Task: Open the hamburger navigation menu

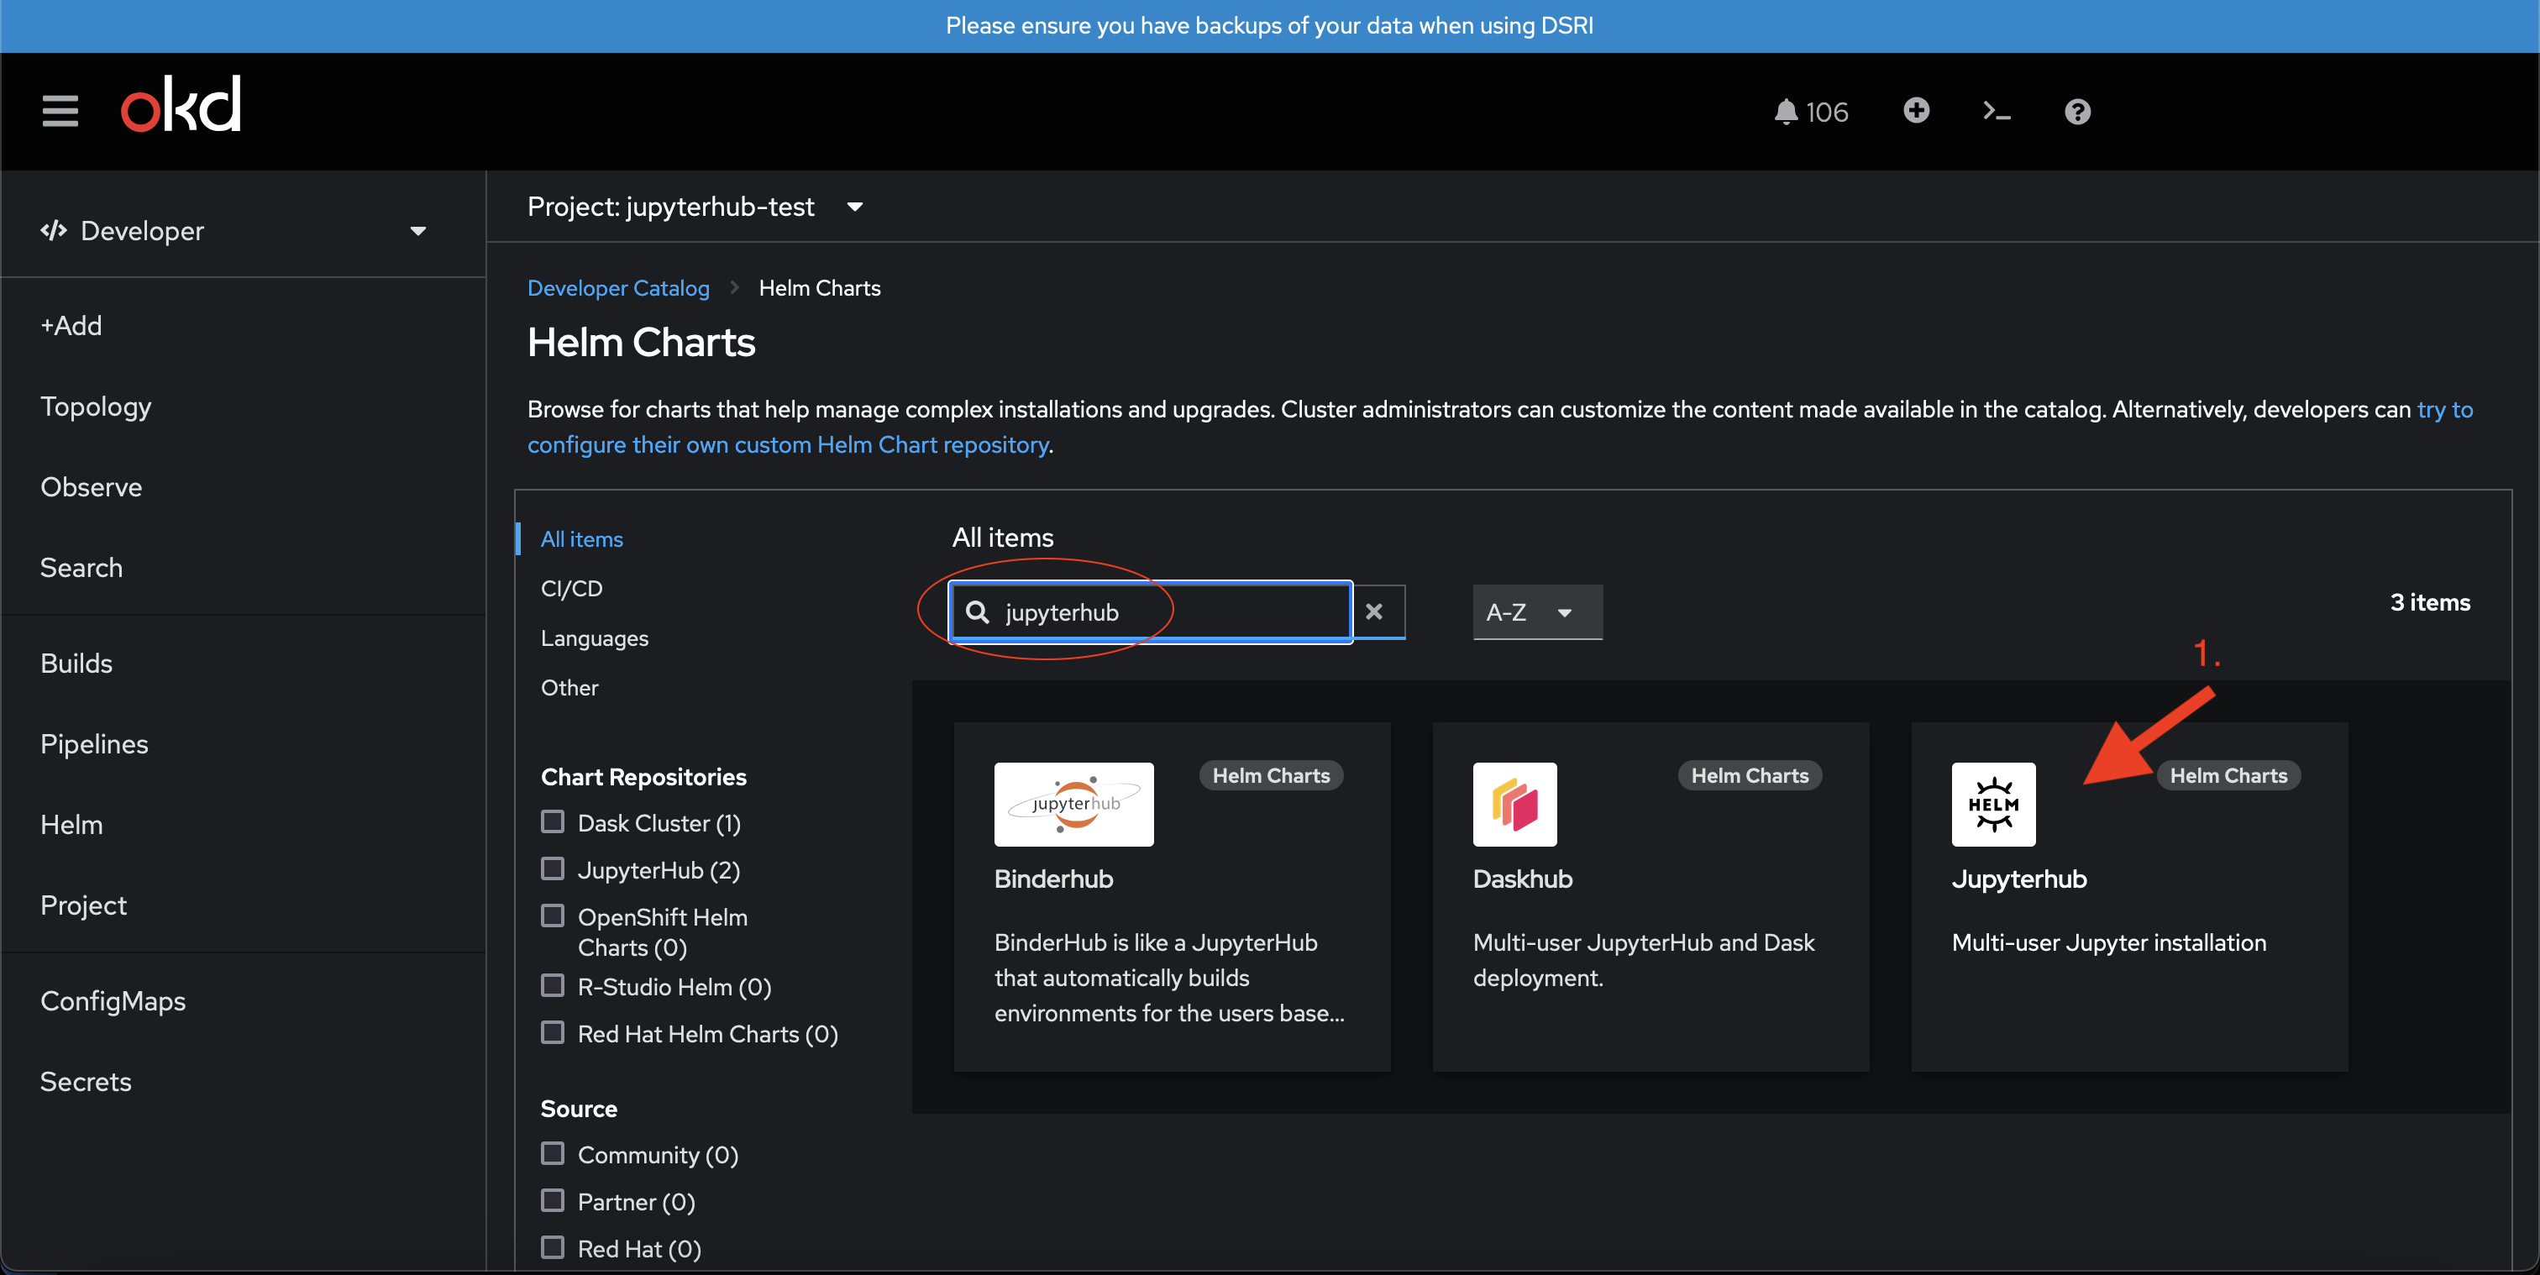Action: tap(60, 110)
